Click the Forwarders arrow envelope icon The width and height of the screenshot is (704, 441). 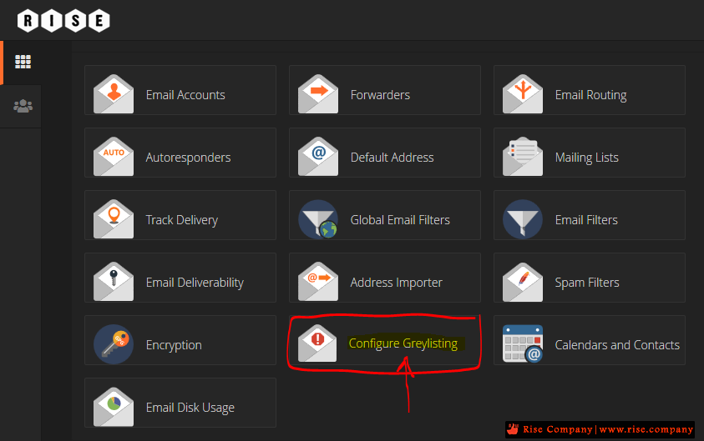[318, 93]
